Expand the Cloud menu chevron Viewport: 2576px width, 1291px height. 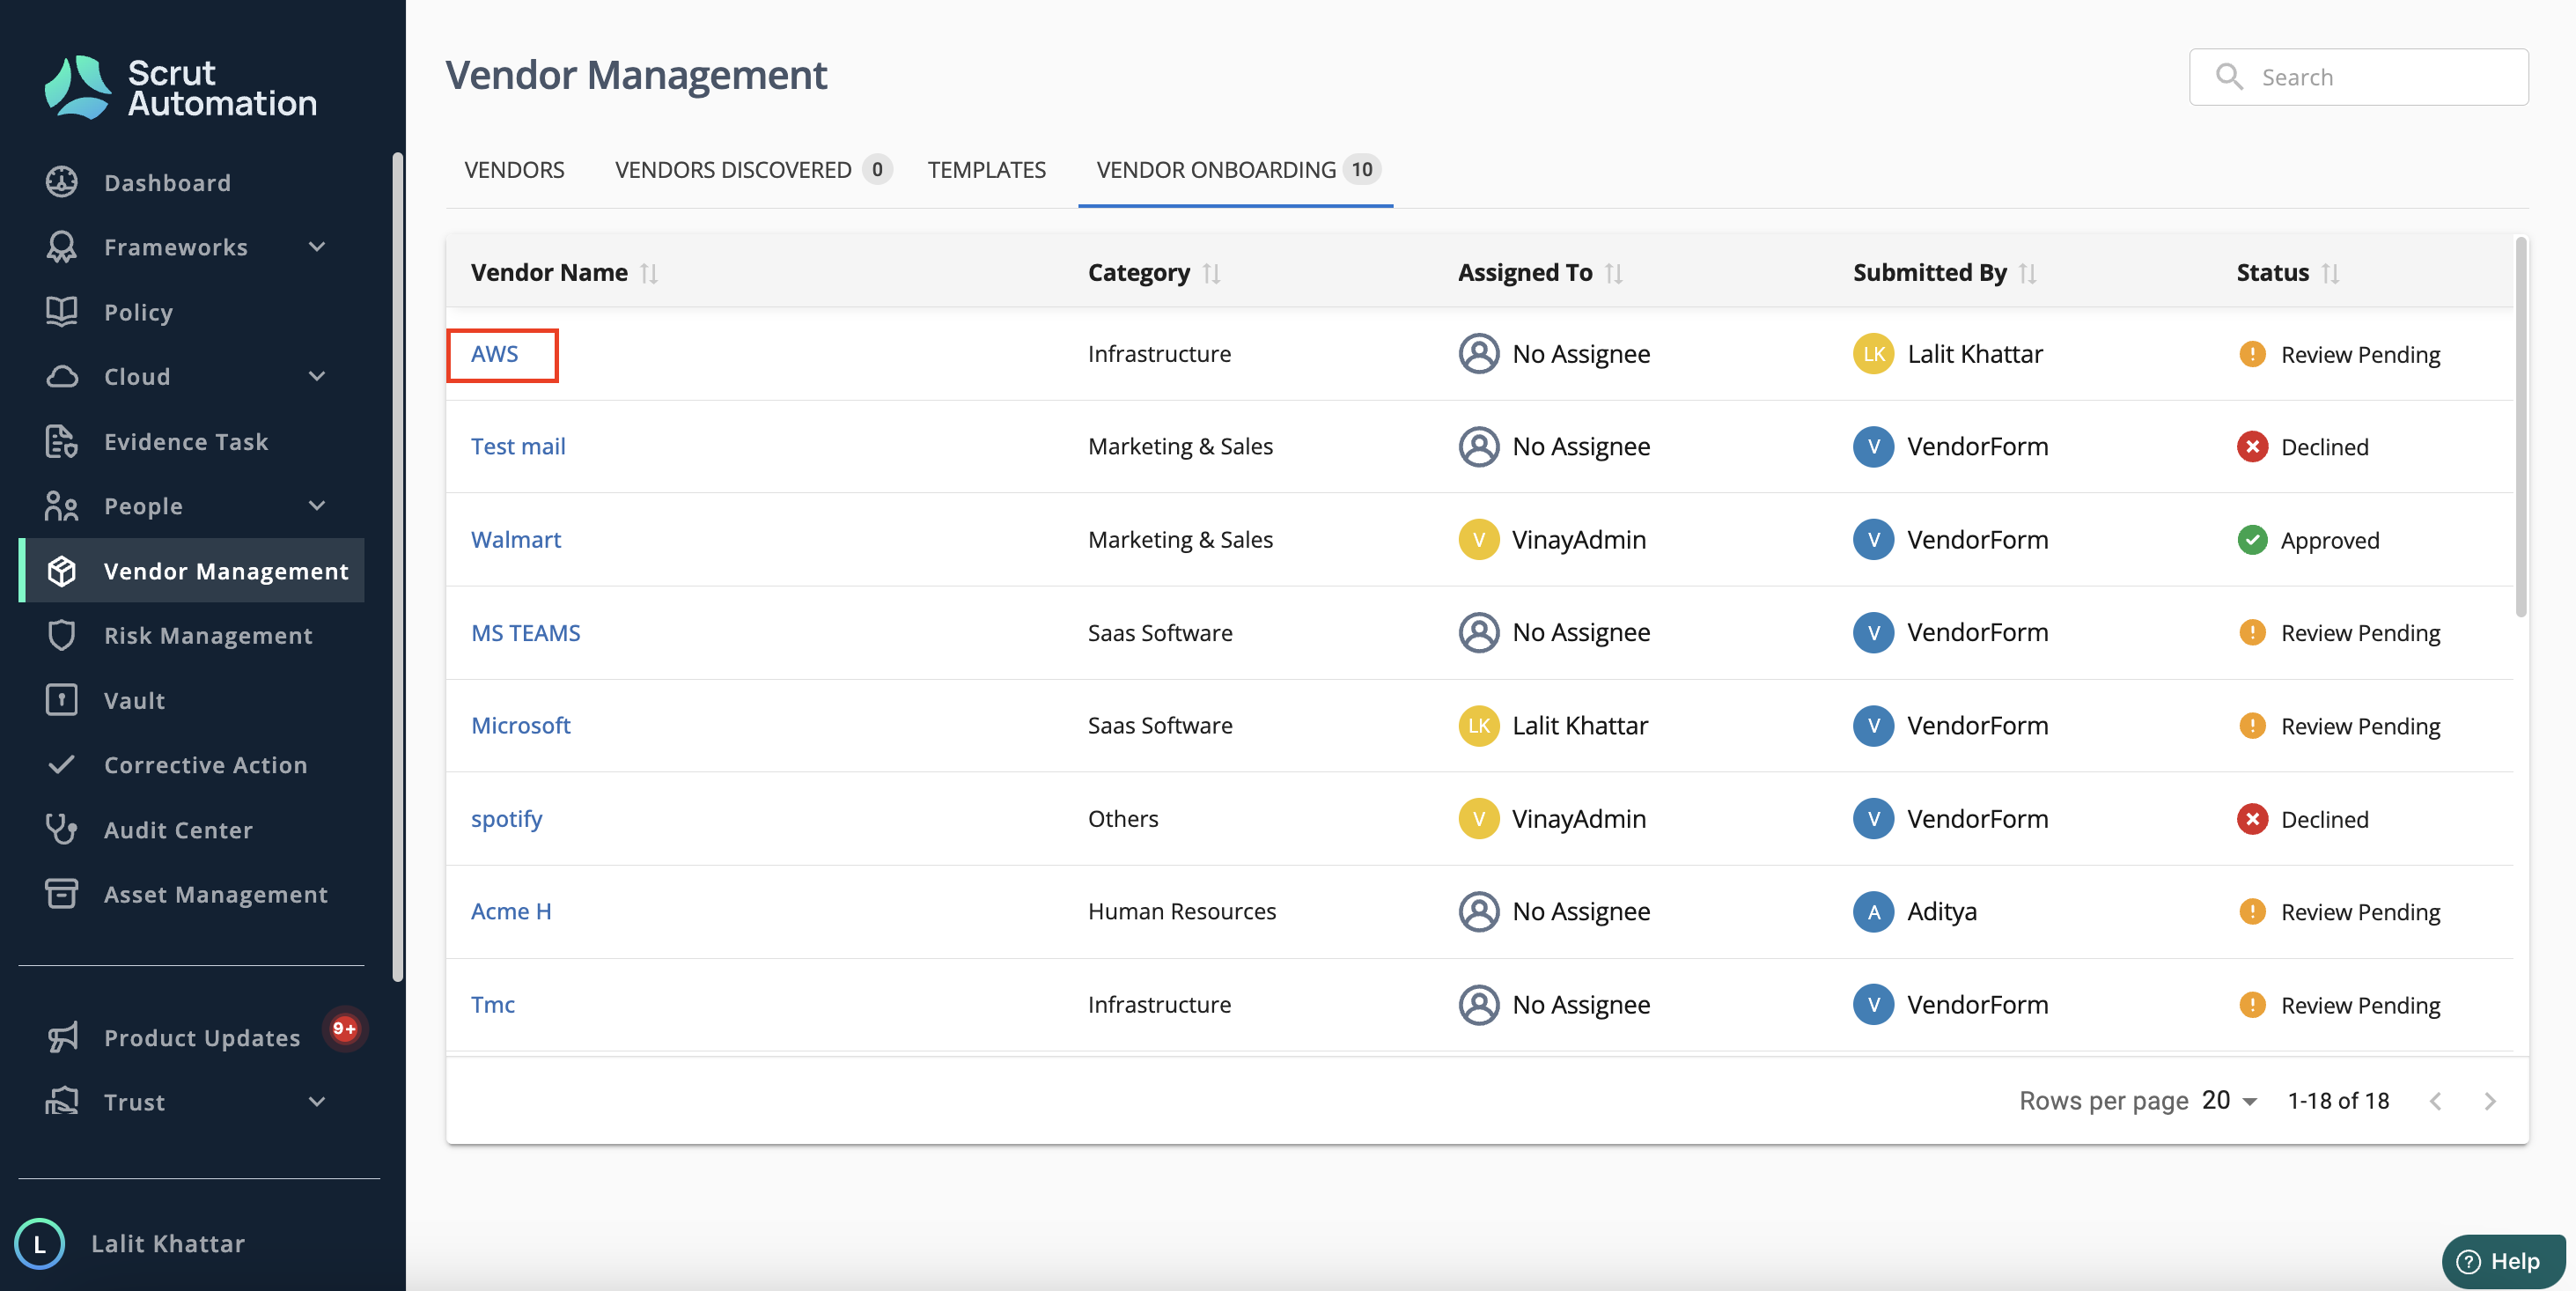click(x=317, y=377)
